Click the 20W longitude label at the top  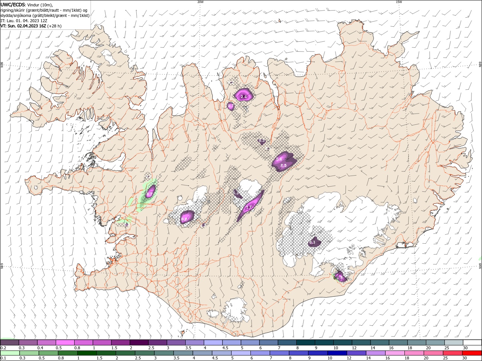point(200,2)
